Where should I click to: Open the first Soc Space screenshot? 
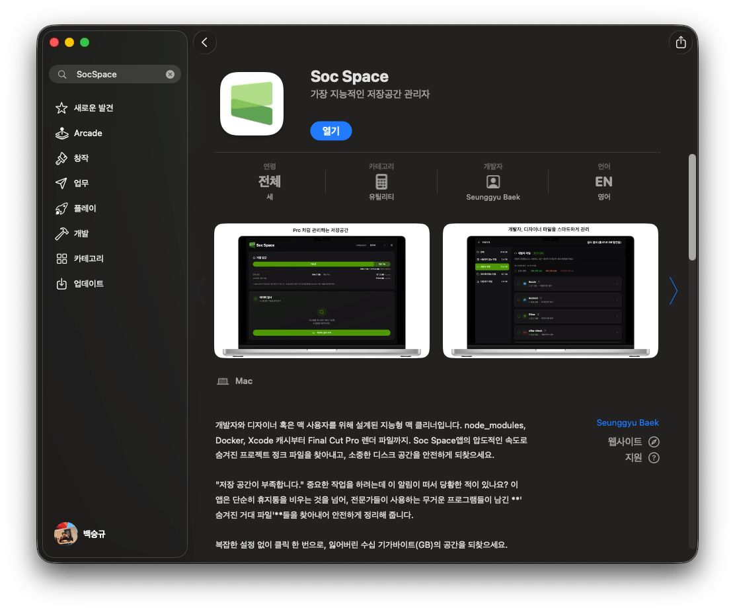click(x=321, y=290)
